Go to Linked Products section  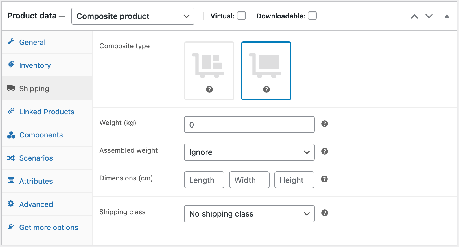tap(47, 112)
